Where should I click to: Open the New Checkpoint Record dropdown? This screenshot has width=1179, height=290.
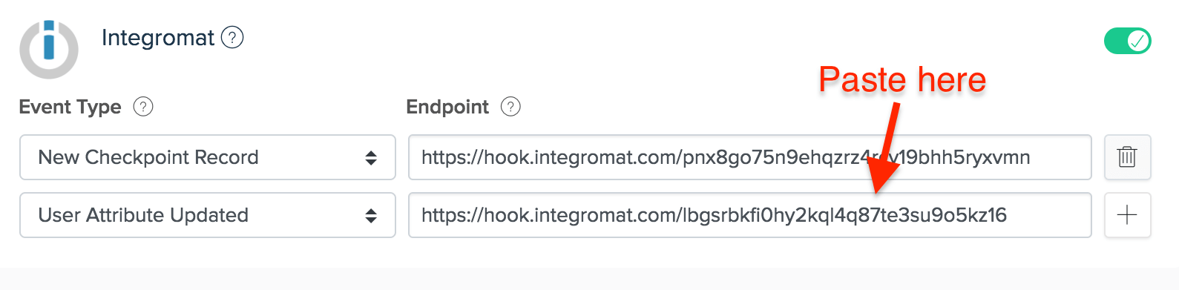coord(208,157)
